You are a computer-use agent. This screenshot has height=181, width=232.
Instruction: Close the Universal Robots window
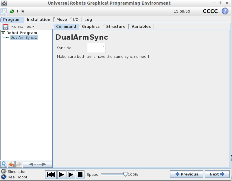coord(227,3)
